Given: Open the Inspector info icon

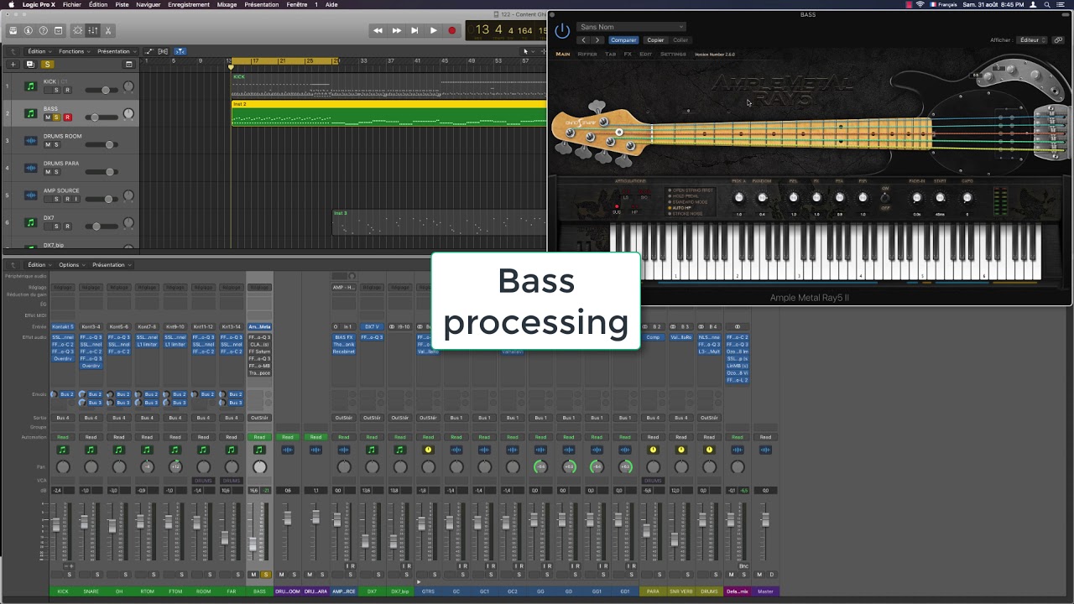Looking at the screenshot, I should [x=28, y=30].
